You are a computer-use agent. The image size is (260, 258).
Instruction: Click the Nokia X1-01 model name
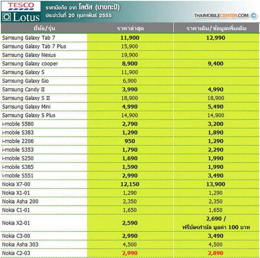(x=16, y=193)
